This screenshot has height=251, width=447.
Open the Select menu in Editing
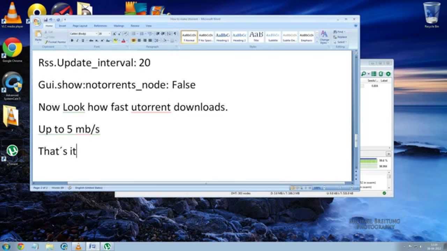pyautogui.click(x=339, y=42)
